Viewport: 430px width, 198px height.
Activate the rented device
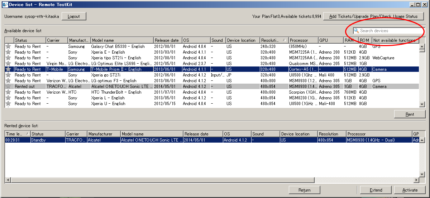(x=410, y=190)
